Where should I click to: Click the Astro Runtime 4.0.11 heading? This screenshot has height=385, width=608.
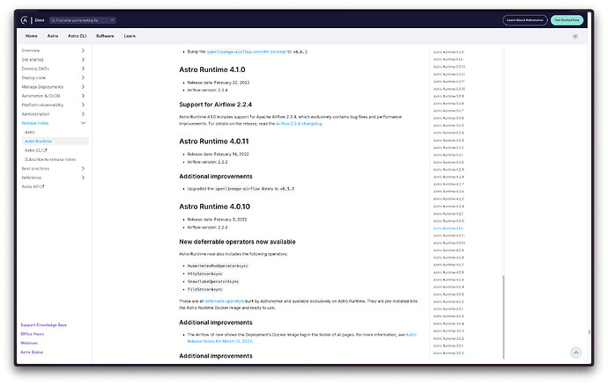[214, 142]
